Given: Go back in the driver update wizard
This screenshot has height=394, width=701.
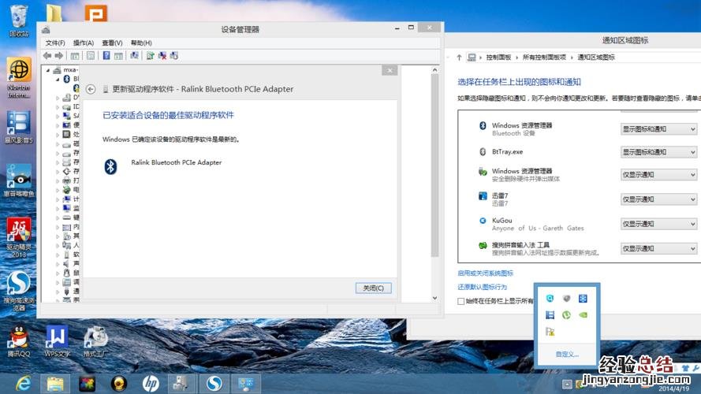Looking at the screenshot, I should (91, 89).
